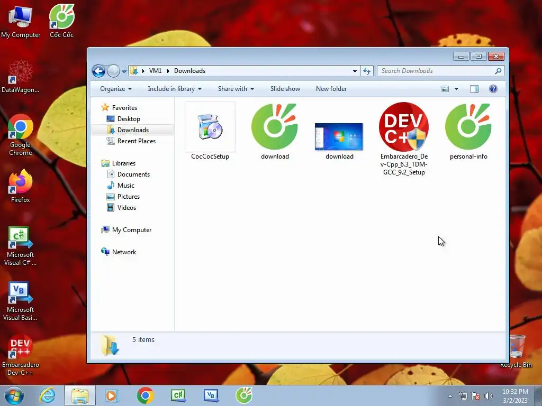Go back using the Back arrow button
The image size is (542, 406).
pyautogui.click(x=98, y=71)
